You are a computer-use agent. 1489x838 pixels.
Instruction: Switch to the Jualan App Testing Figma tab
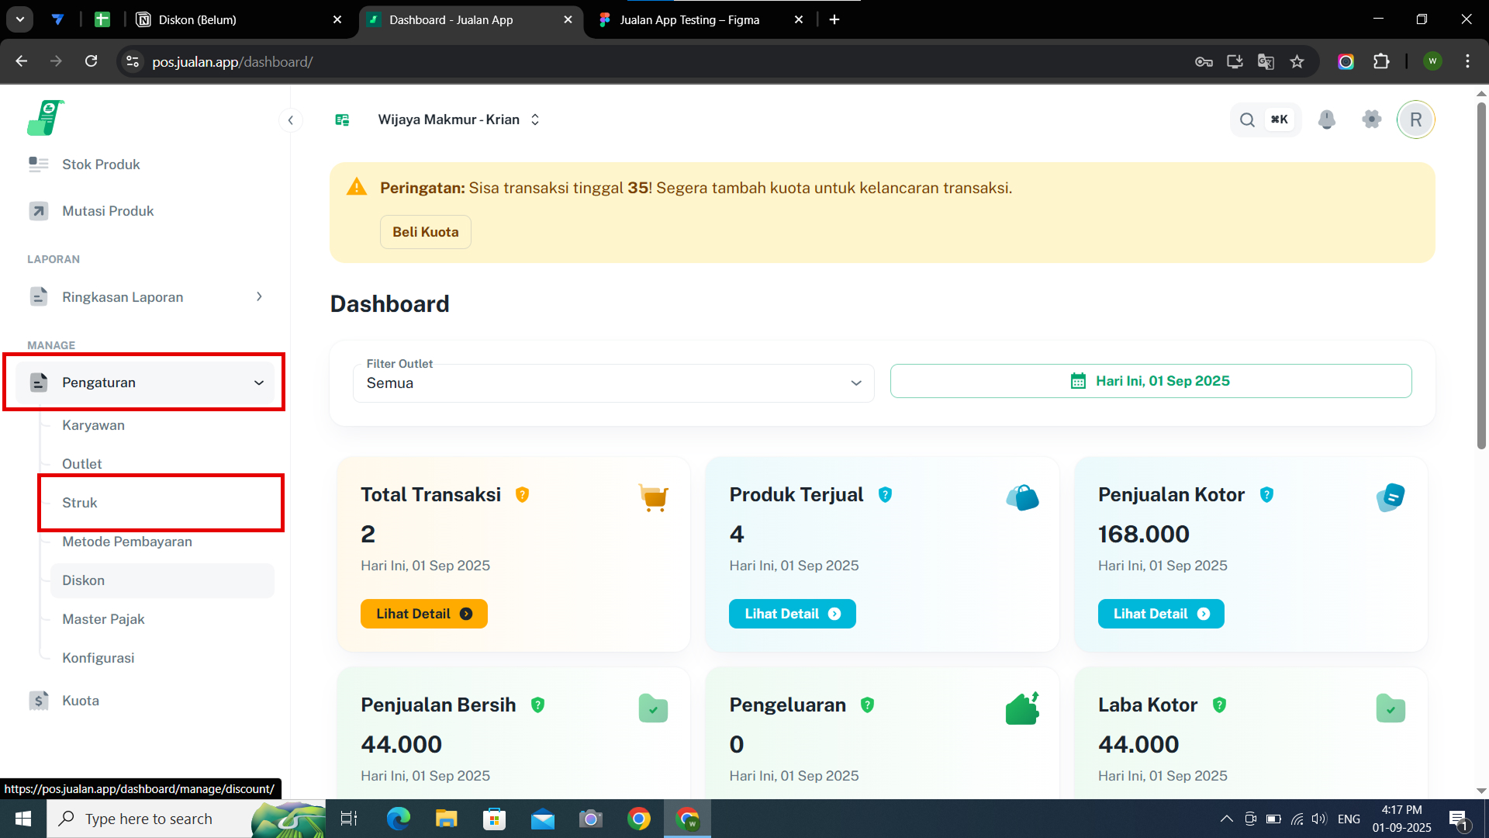click(x=689, y=19)
